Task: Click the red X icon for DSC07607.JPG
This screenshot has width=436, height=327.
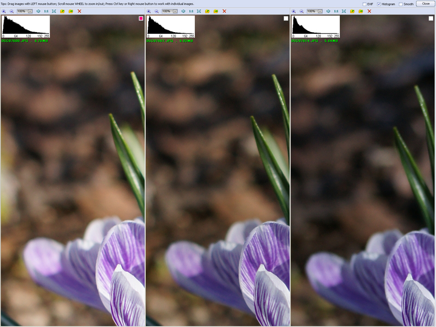Action: (x=224, y=11)
